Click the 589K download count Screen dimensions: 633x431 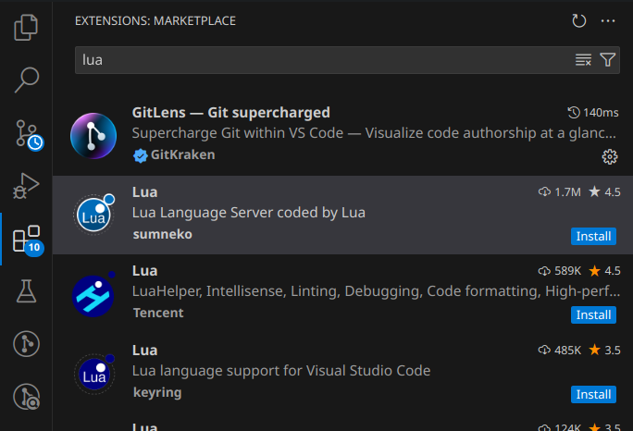(x=567, y=271)
